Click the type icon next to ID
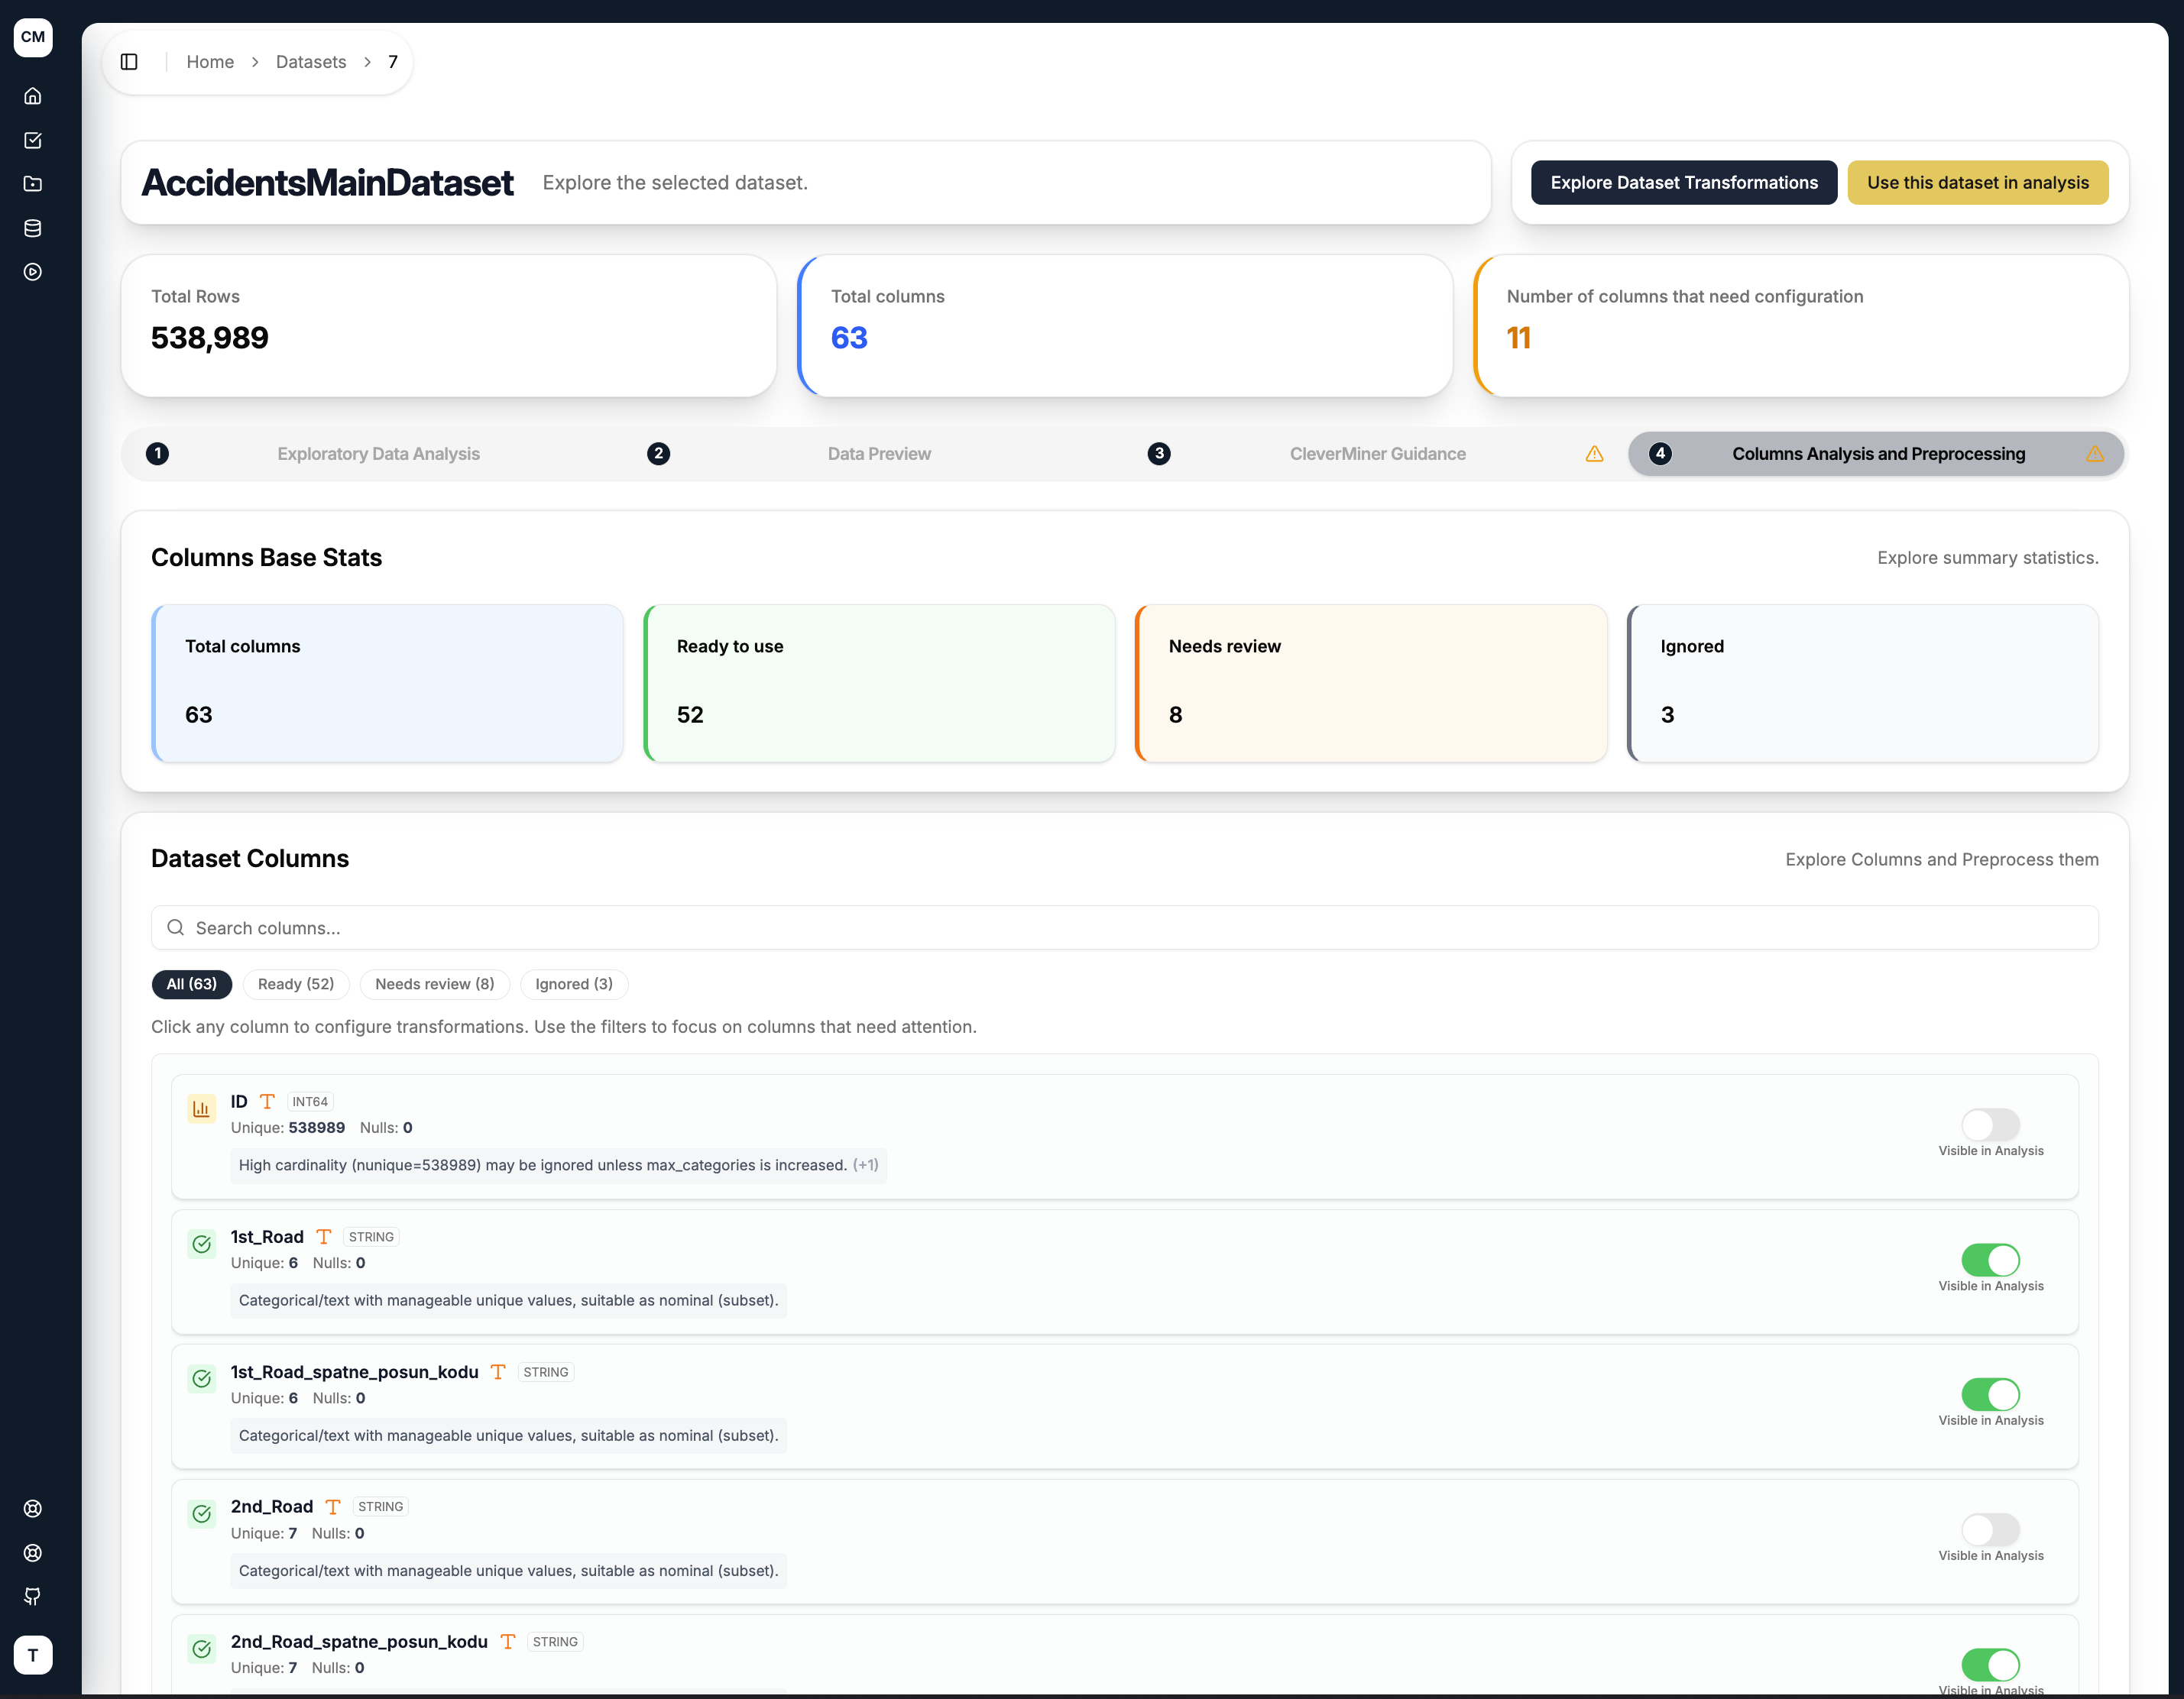The width and height of the screenshot is (2184, 1699). [x=267, y=1102]
